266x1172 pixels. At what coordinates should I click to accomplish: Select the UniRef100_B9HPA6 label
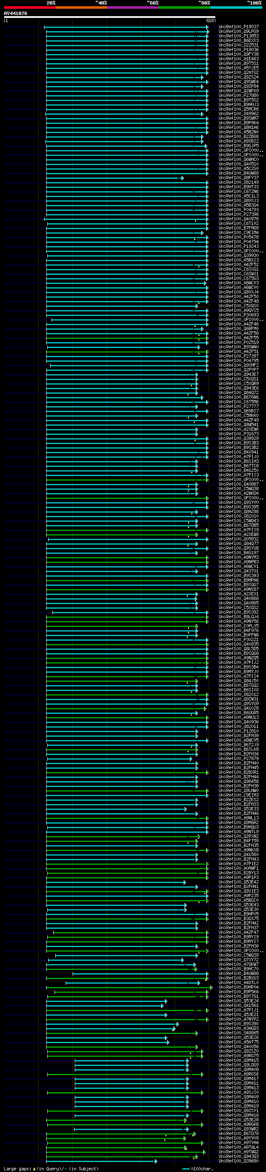pyautogui.click(x=238, y=580)
